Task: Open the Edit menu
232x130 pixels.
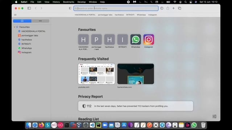Action: click(39, 2)
